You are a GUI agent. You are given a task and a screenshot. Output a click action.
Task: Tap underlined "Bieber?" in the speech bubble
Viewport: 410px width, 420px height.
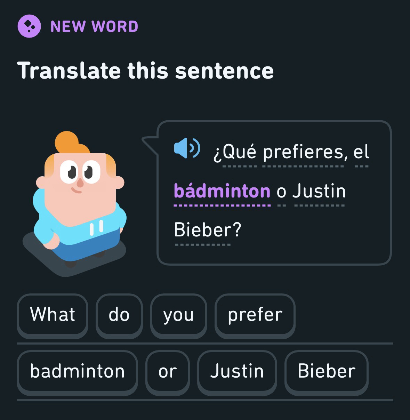coord(207,230)
